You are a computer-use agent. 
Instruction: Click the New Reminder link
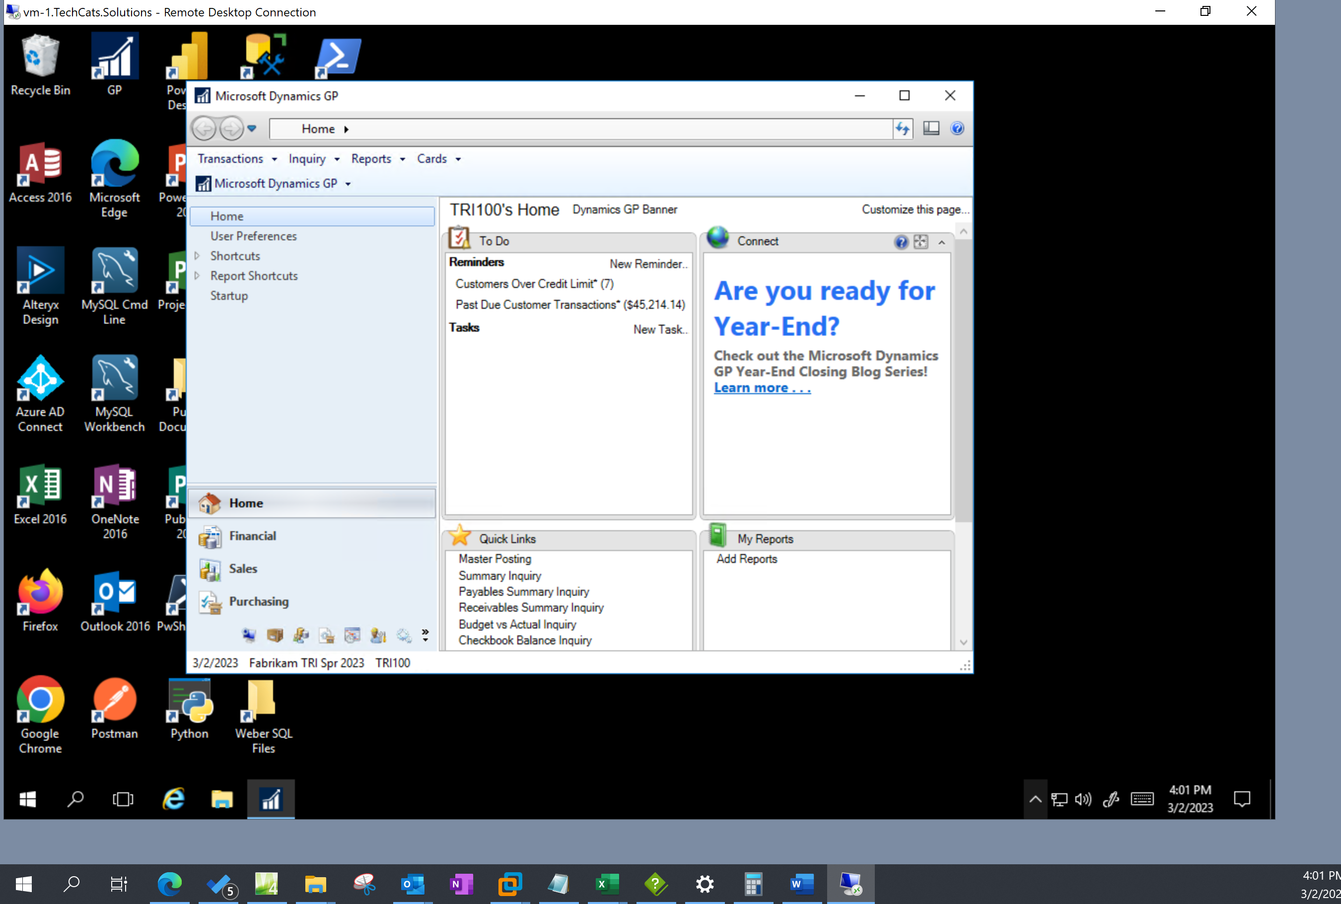[x=648, y=264]
